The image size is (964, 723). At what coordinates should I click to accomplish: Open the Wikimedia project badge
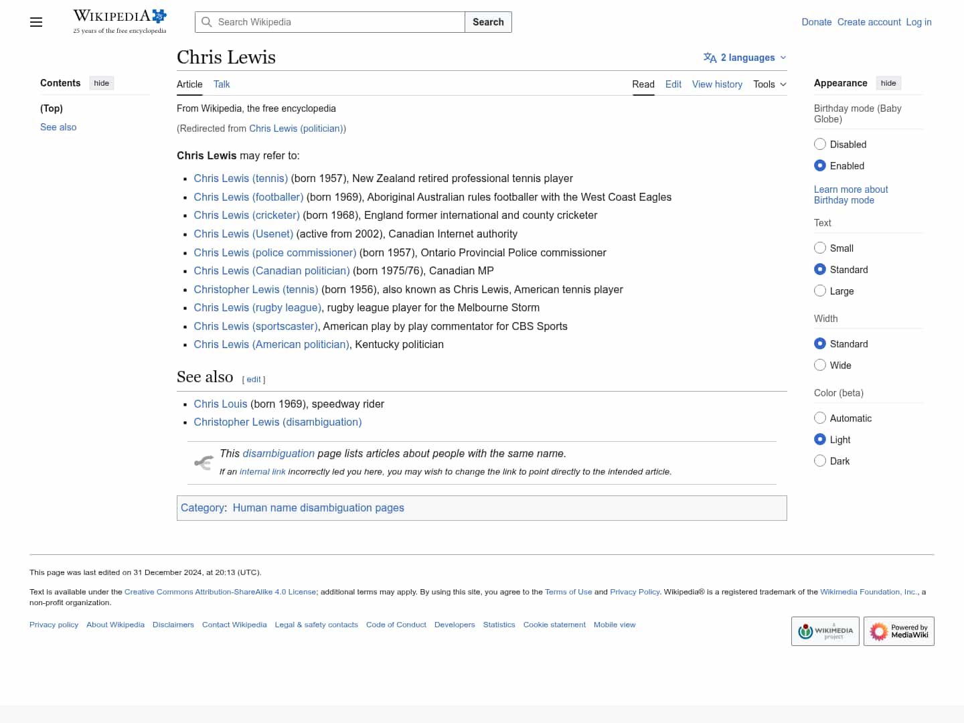tap(825, 631)
